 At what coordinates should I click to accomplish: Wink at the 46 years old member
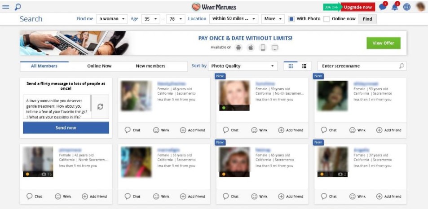coord(161,130)
